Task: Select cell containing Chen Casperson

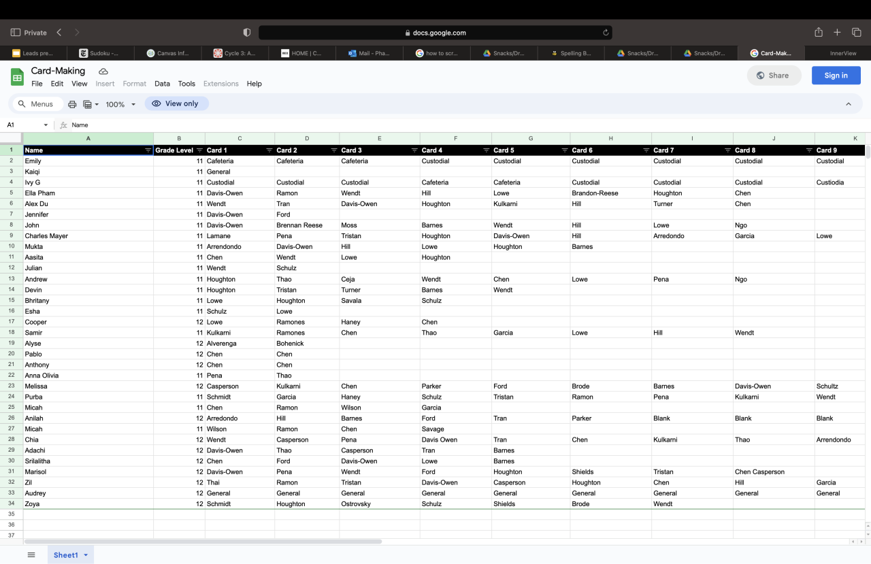Action: (774, 472)
